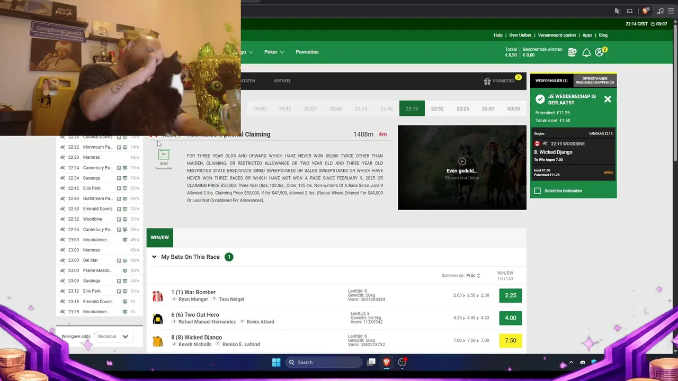
Task: Open 22:24 Canterbury Park race
Action: [x=100, y=168]
